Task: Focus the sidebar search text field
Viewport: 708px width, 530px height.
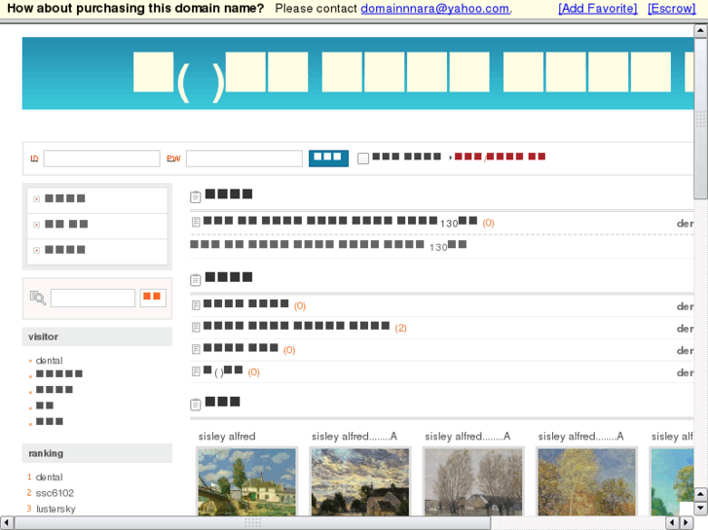Action: (x=93, y=299)
